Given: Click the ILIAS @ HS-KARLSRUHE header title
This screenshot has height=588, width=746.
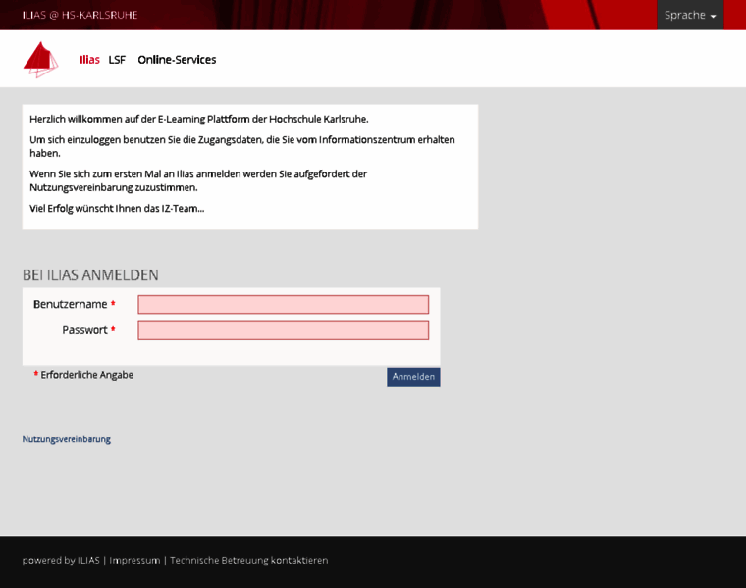Looking at the screenshot, I should [80, 15].
